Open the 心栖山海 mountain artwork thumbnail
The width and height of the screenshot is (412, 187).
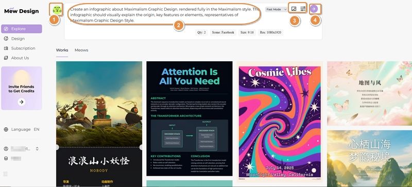(x=369, y=159)
